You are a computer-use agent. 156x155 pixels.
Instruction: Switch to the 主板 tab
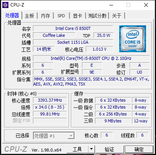pyautogui.click(x=30, y=16)
